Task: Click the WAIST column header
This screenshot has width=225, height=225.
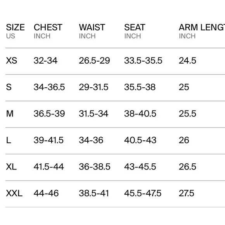Action: point(92,27)
